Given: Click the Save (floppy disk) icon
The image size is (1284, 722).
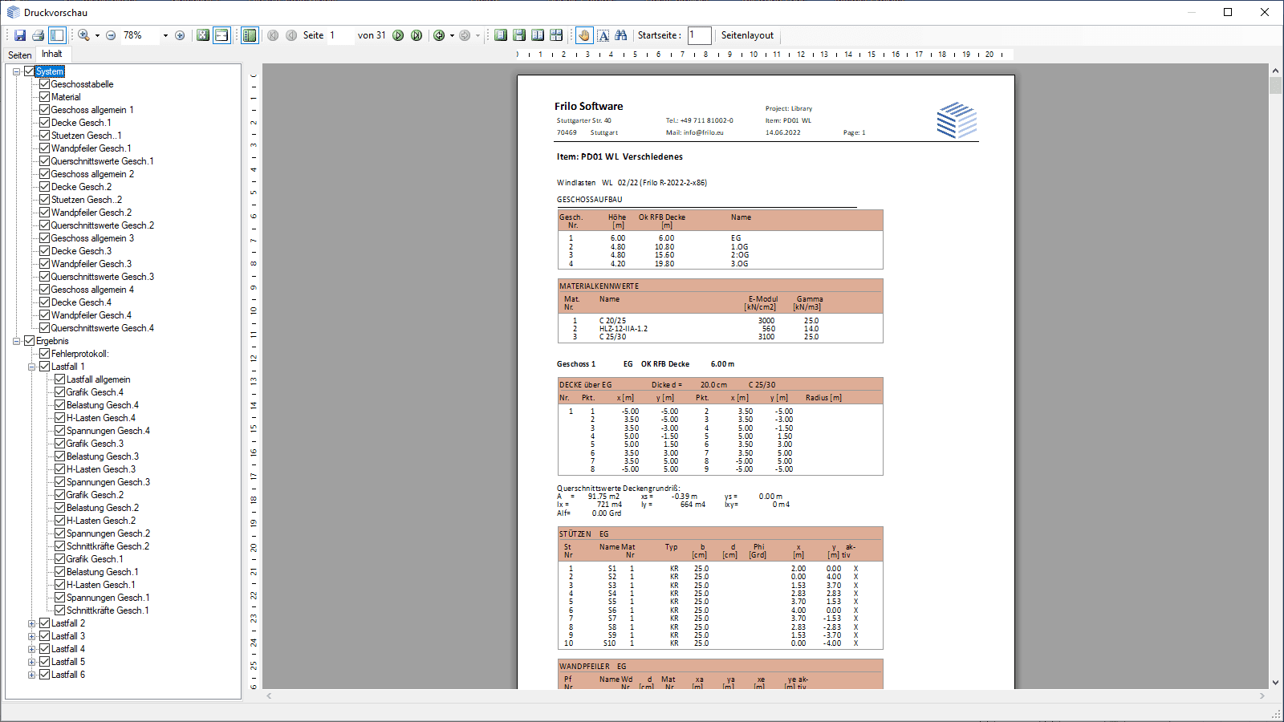Looking at the screenshot, I should pyautogui.click(x=20, y=35).
